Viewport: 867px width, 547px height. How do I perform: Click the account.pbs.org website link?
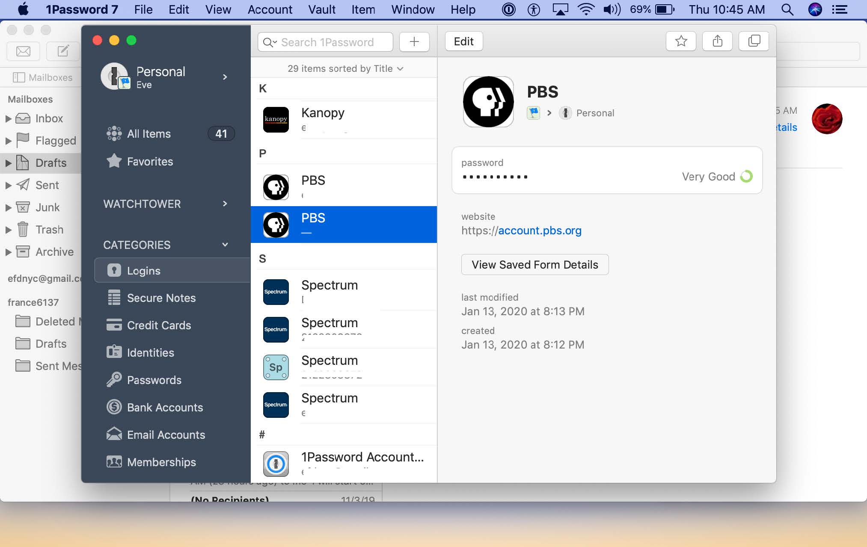click(539, 231)
